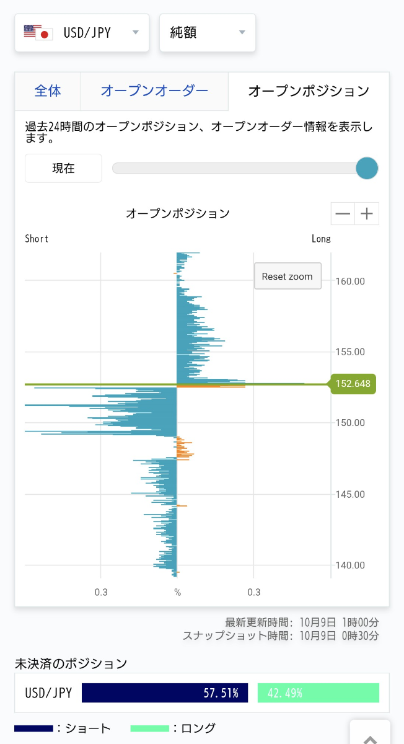The width and height of the screenshot is (404, 744).
Task: Click the 152.648 current price label
Action: coord(353,384)
